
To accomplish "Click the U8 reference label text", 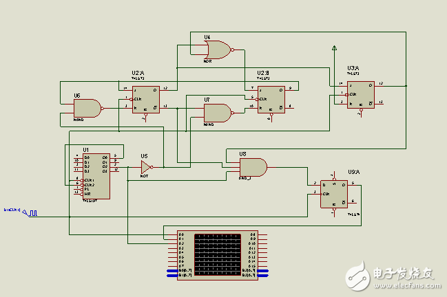I will point(242,154).
